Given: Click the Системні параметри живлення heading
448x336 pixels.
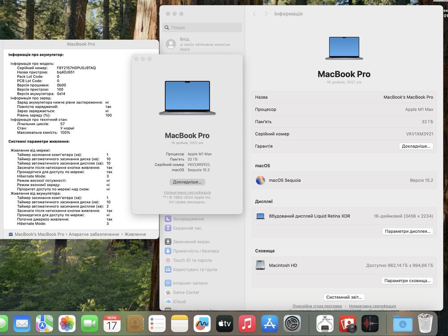Looking at the screenshot, I should (x=39, y=141).
